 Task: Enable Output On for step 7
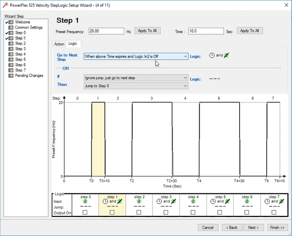[x=274, y=212]
